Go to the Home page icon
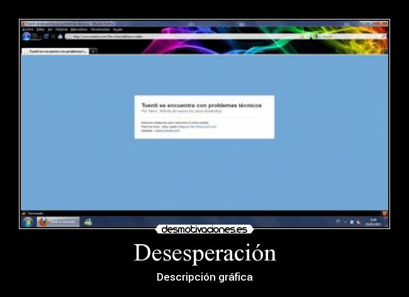 (x=60, y=36)
